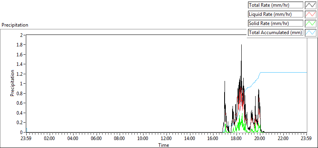Click the vertical Precipitation y-axis label

tap(12, 83)
